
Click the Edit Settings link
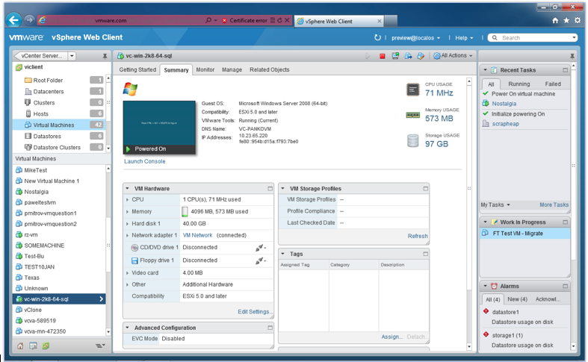pyautogui.click(x=256, y=311)
